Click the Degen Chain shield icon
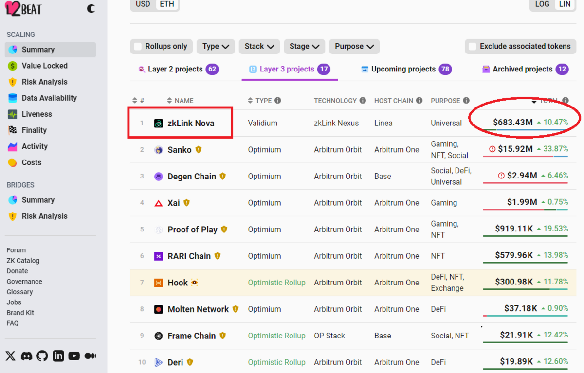Image resolution: width=584 pixels, height=373 pixels. 223,176
